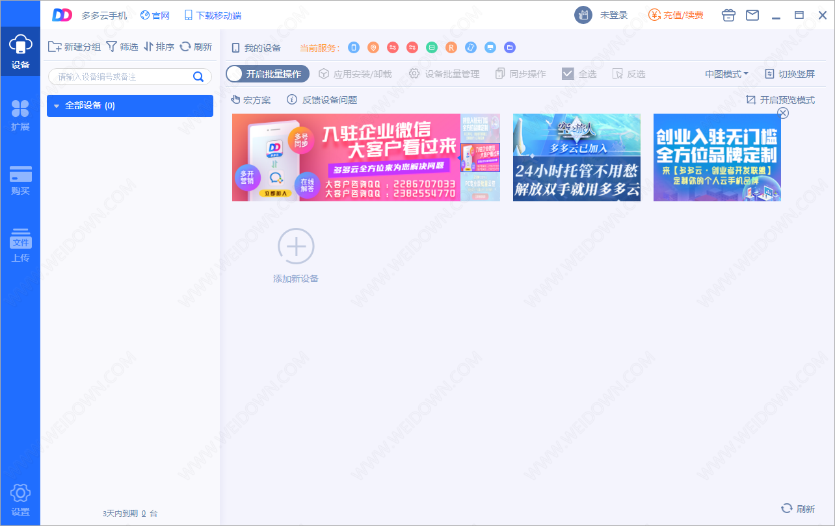This screenshot has width=835, height=526.
Task: Open the 设备 sidebar section
Action: pyautogui.click(x=20, y=51)
